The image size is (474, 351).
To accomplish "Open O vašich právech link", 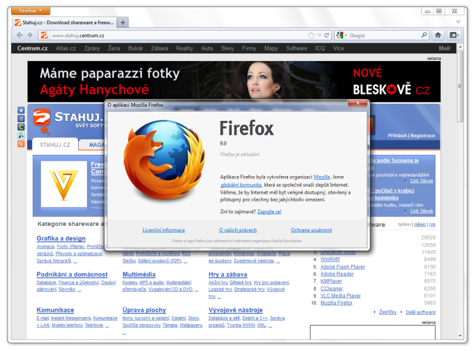I will tap(238, 230).
